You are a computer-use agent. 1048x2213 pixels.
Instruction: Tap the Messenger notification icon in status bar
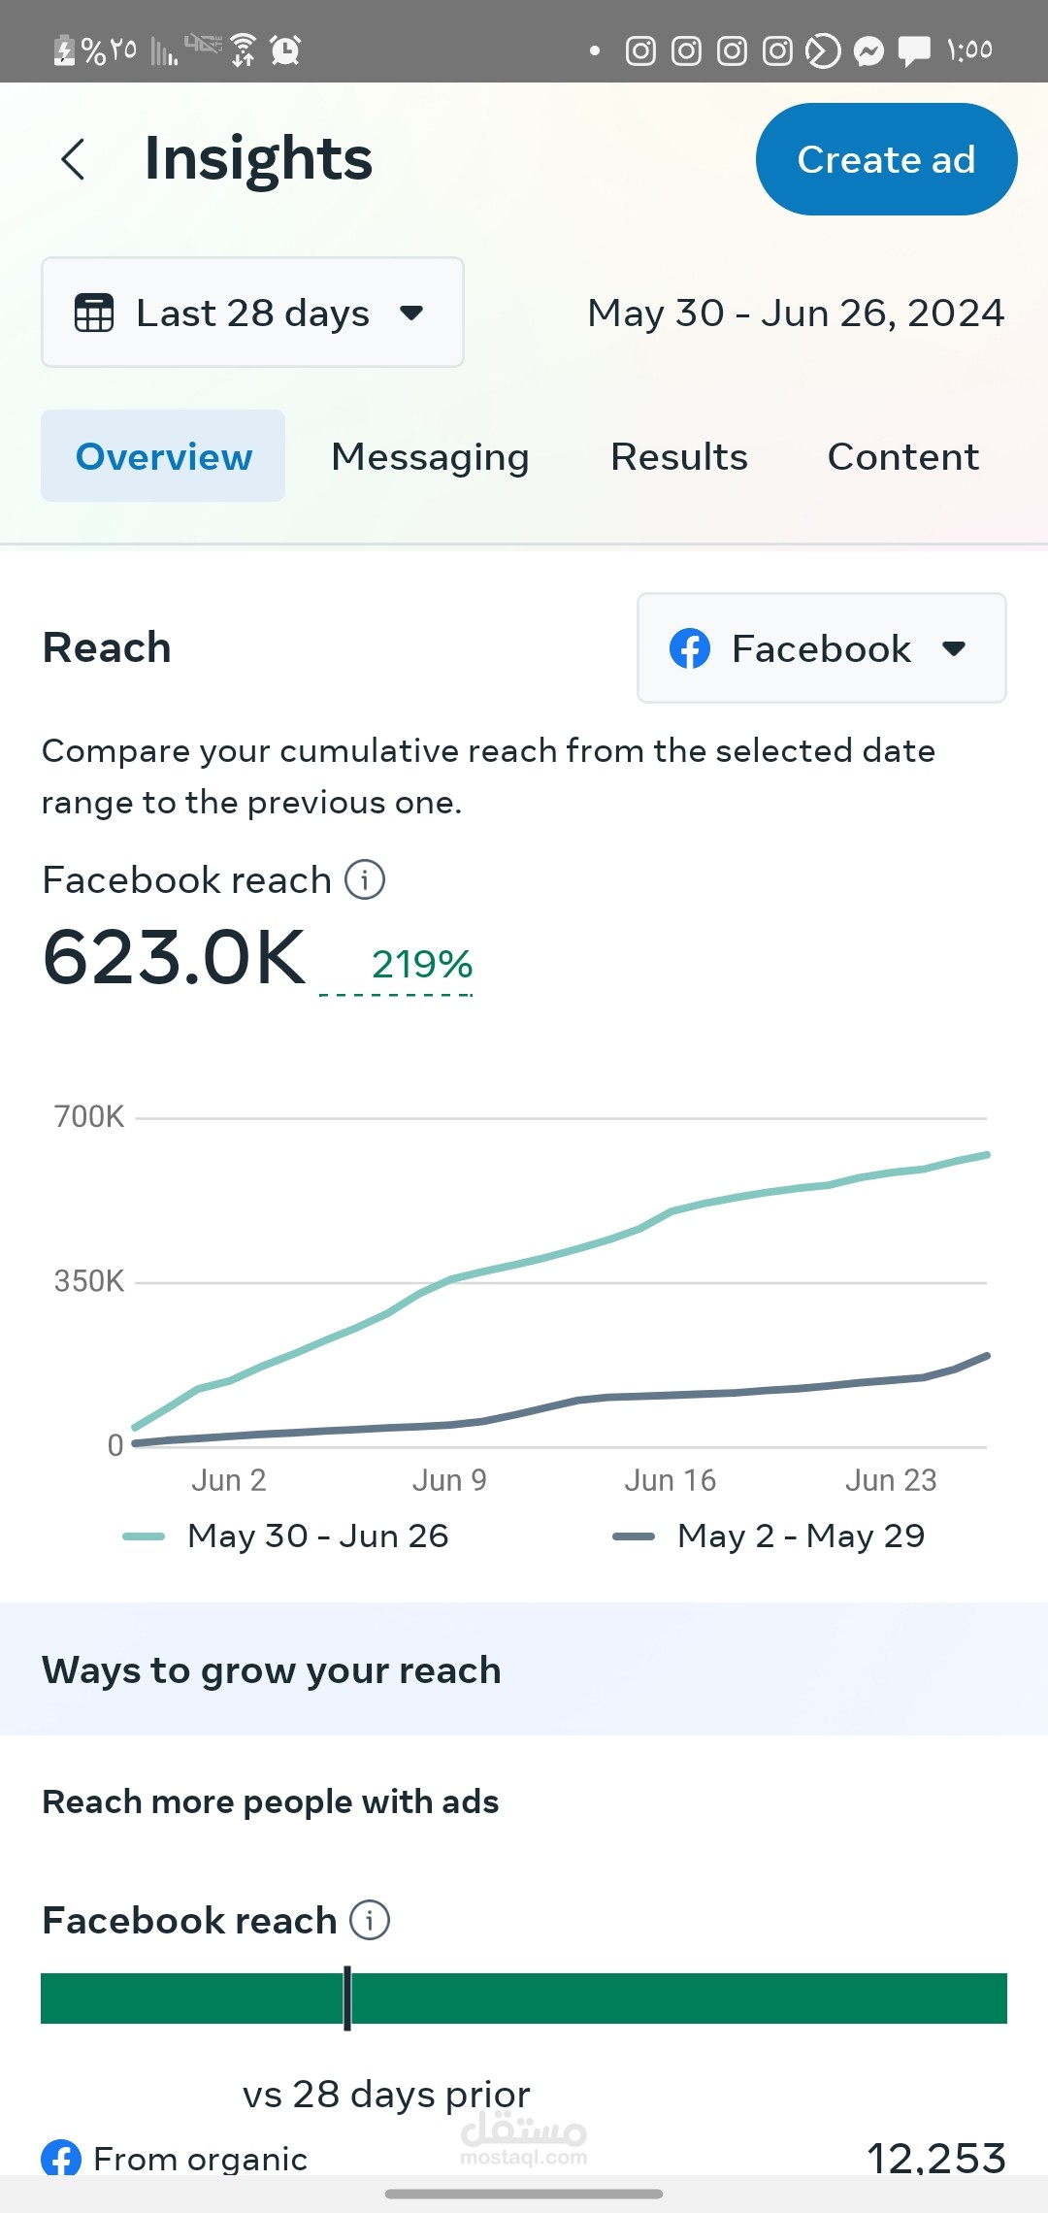[868, 50]
